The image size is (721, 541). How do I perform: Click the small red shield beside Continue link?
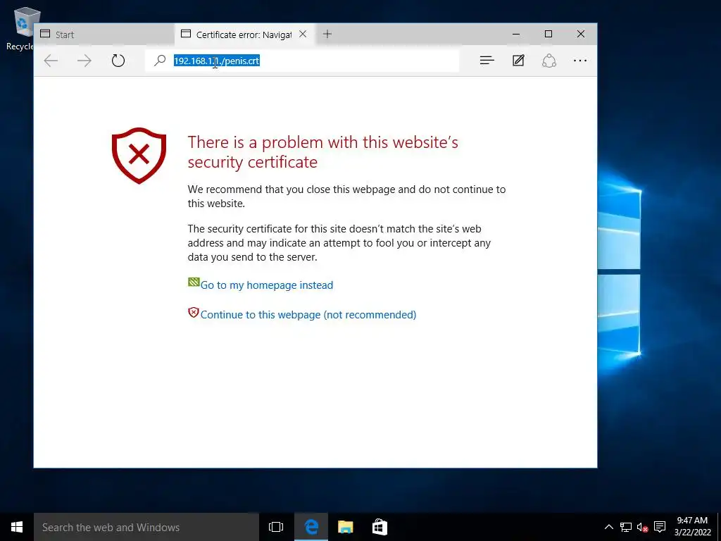coord(194,312)
